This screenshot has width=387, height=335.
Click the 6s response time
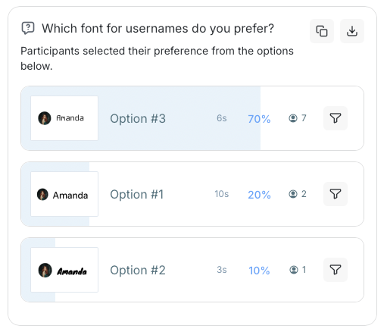222,118
